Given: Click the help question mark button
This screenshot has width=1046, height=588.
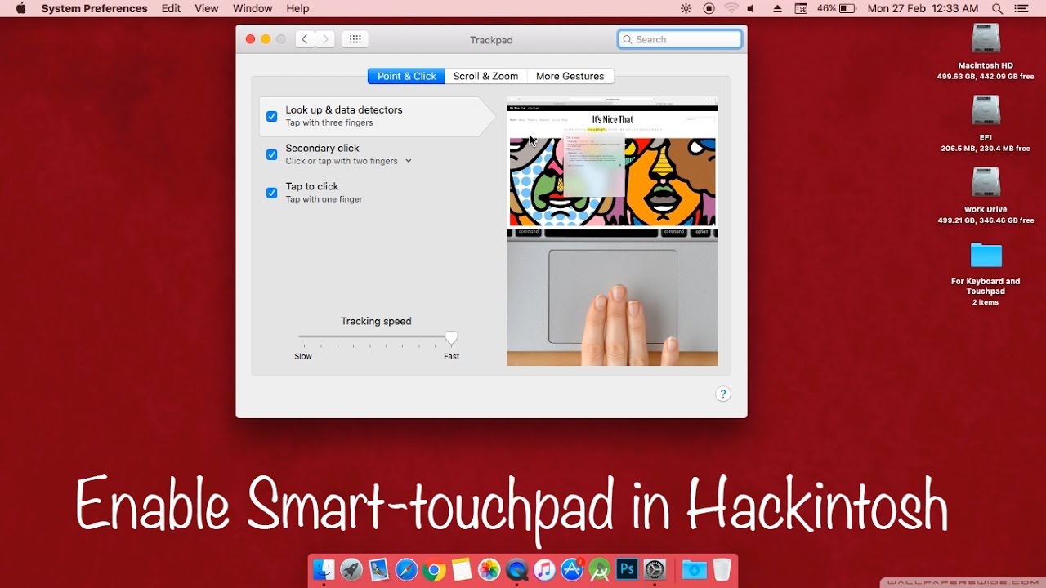Looking at the screenshot, I should pyautogui.click(x=723, y=394).
